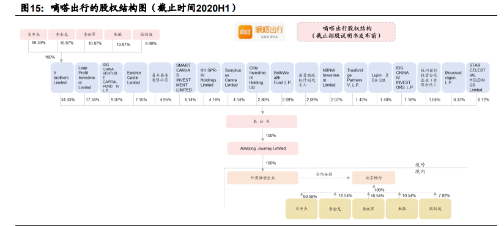
Task: Select the IDG CHINA VENTURE CAPITAL FUND IV box
Action: point(111,78)
